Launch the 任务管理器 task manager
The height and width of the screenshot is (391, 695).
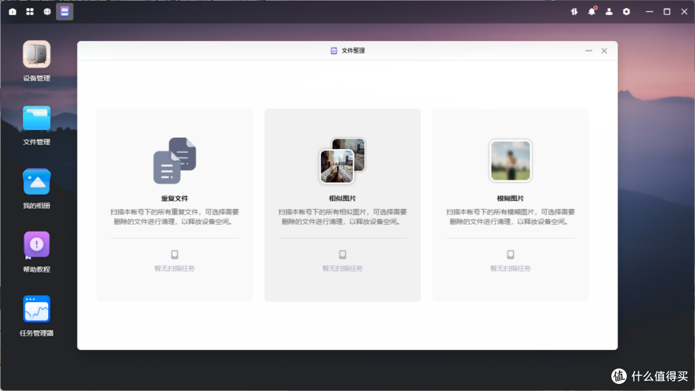tap(37, 309)
